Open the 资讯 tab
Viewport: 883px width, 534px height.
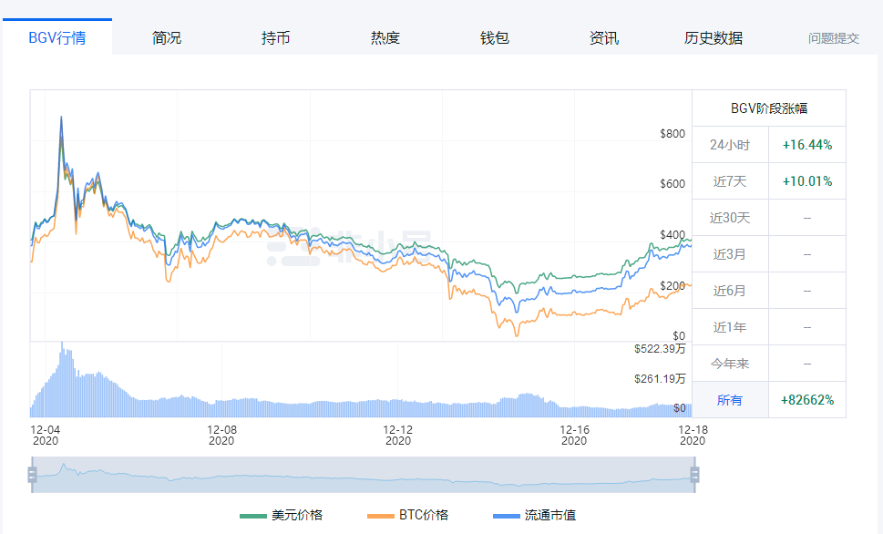[x=603, y=37]
